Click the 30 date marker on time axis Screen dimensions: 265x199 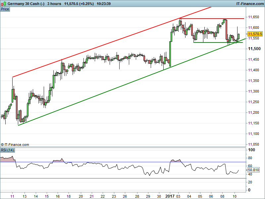pyautogui.click(x=159, y=196)
